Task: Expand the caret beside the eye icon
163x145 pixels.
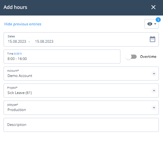Action: [x=155, y=24]
